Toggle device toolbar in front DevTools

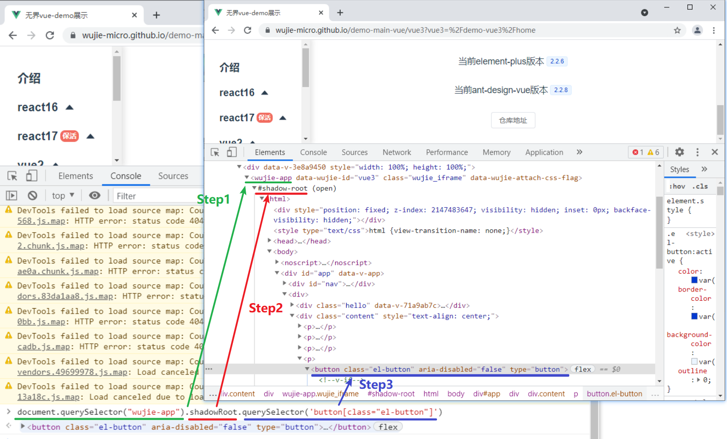click(x=232, y=152)
